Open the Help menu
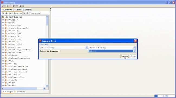 point(22,6)
